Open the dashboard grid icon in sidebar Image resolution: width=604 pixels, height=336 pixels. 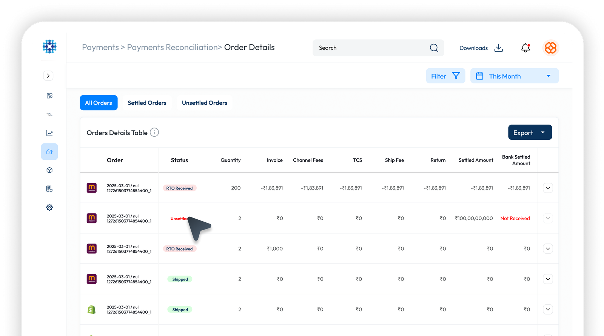click(x=49, y=96)
